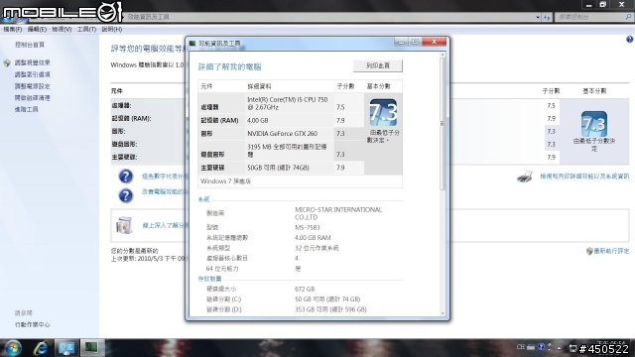Open the 調整索引選項 link
The width and height of the screenshot is (635, 357).
[33, 74]
